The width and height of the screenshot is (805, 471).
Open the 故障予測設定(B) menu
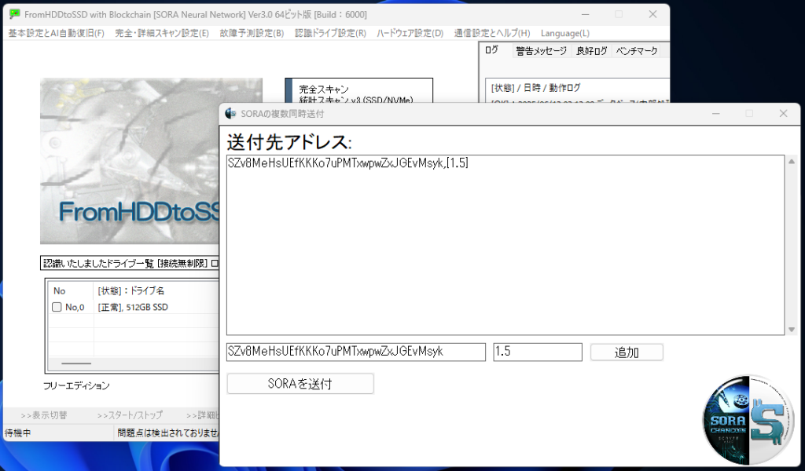[252, 33]
